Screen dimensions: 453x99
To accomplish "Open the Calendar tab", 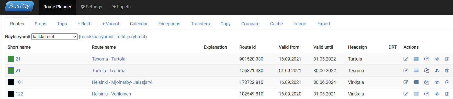I will click(x=139, y=24).
